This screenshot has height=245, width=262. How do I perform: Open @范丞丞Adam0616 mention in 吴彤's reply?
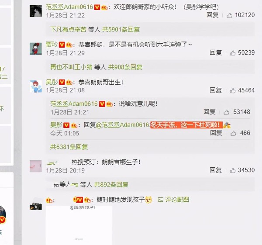(123, 125)
